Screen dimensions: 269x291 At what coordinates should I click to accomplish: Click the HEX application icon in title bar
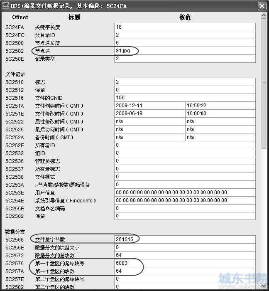click(6, 6)
